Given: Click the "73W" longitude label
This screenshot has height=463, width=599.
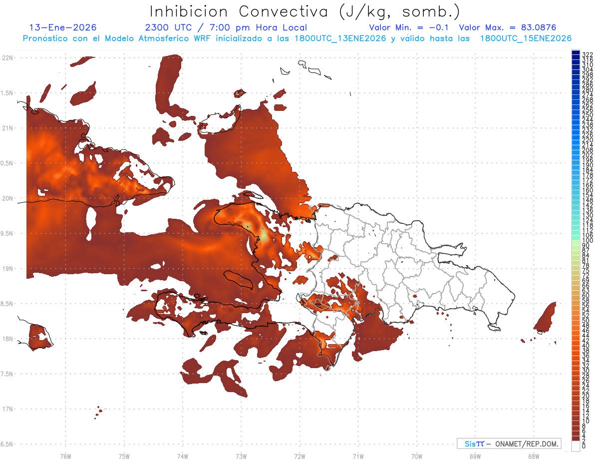Looking at the screenshot, I should (x=241, y=456).
